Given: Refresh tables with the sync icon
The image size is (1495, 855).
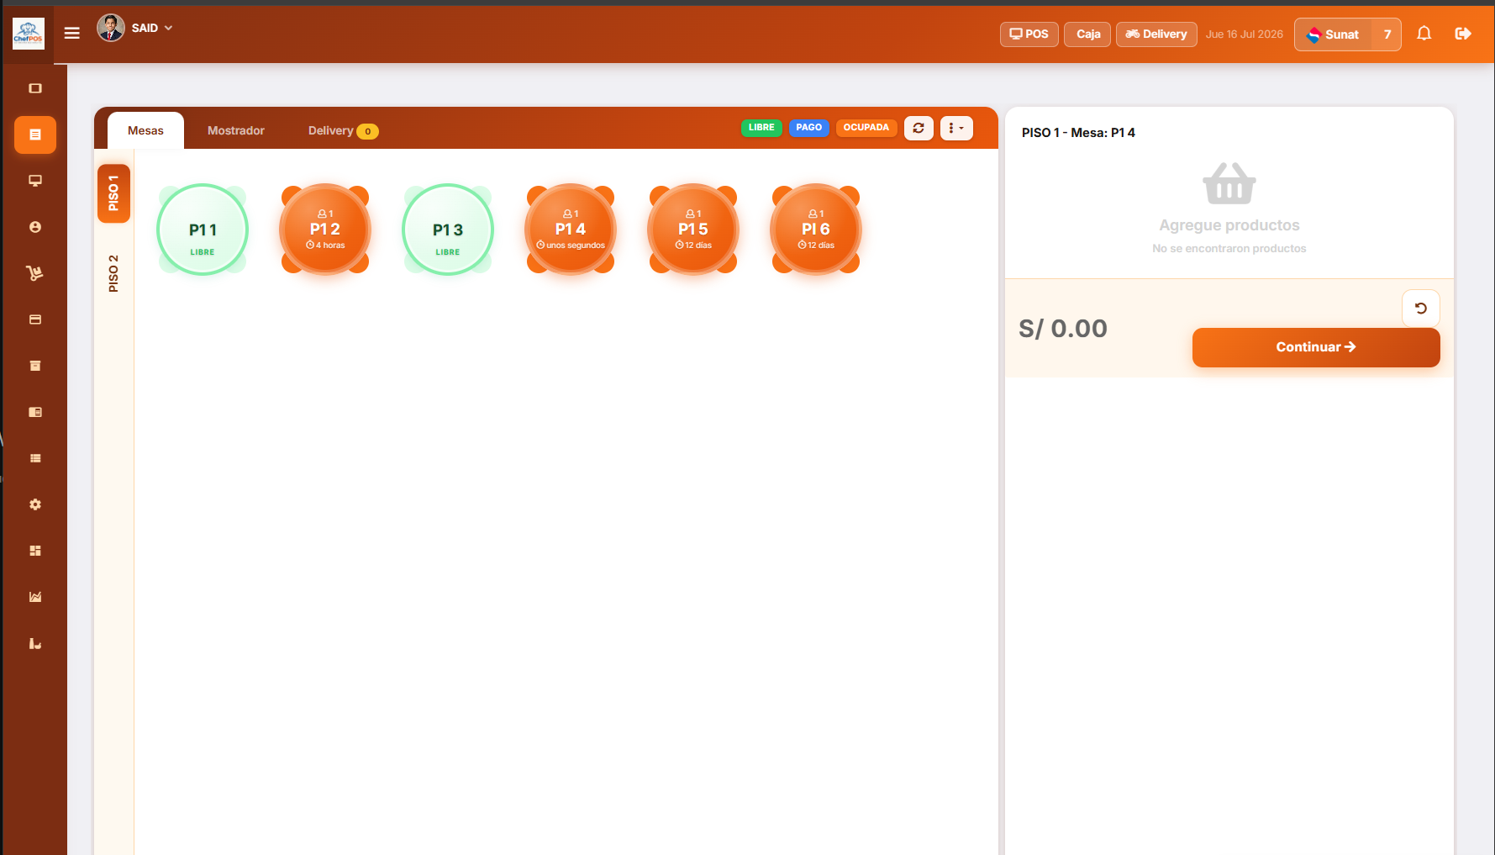Looking at the screenshot, I should click(x=919, y=128).
